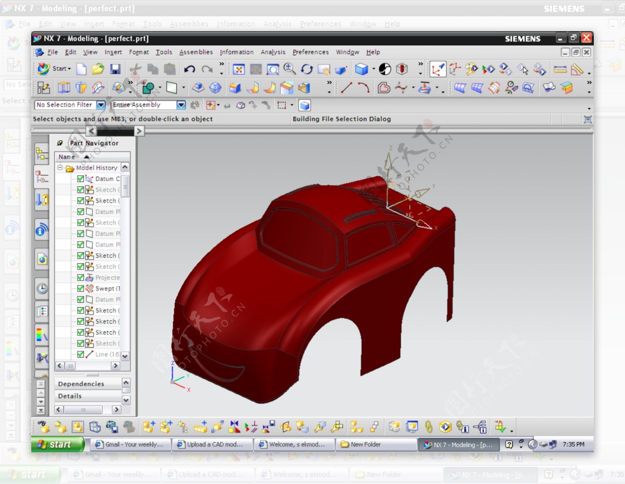Open a part file with the folder icon
Image resolution: width=625 pixels, height=484 pixels.
pos(98,69)
